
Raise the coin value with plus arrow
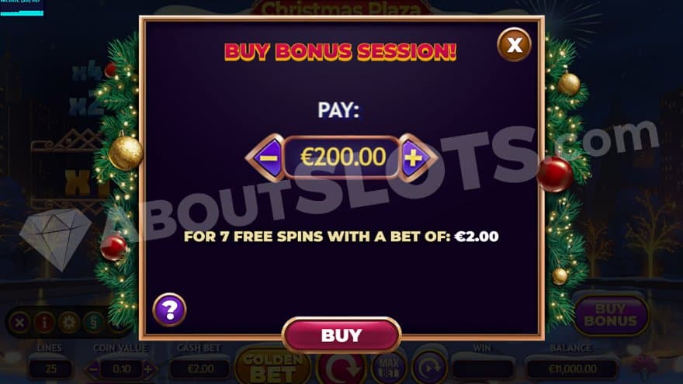(148, 369)
